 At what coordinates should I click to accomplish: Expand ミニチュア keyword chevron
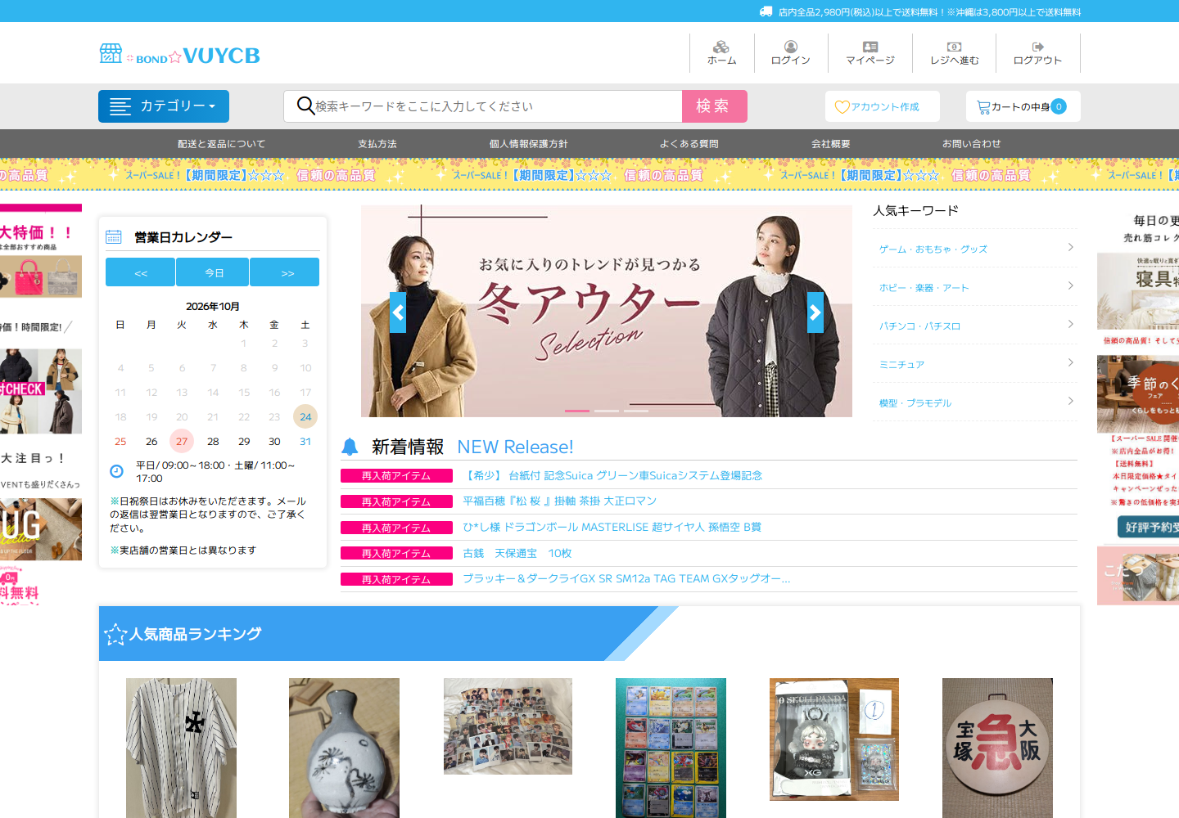coord(1070,362)
